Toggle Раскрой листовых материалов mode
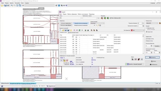Image resolution: width=161 pixels, height=91 pixels. (x=81, y=23)
